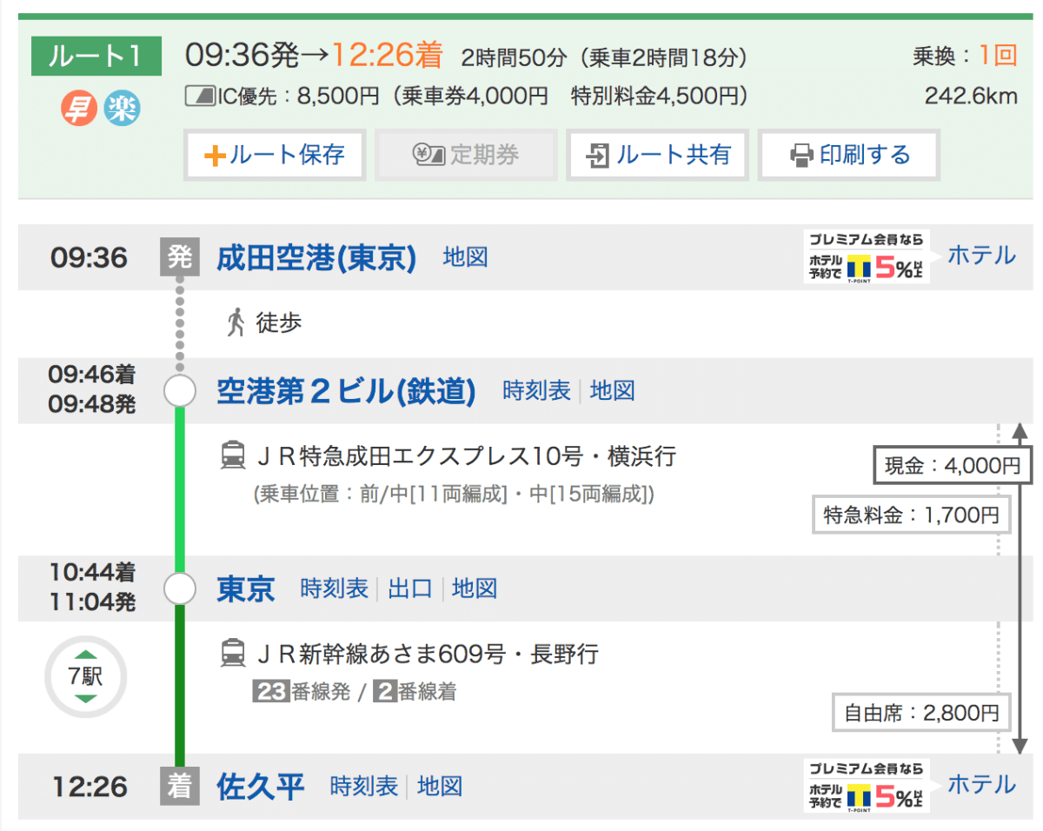Click the 09:36発→12:26着 time summary
1043x831 pixels.
tap(313, 57)
